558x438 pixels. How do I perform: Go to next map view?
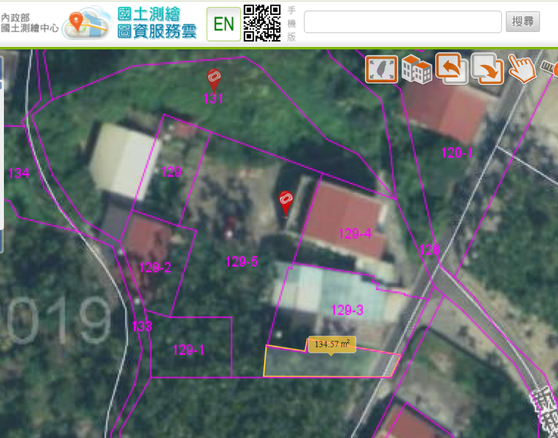tap(487, 69)
